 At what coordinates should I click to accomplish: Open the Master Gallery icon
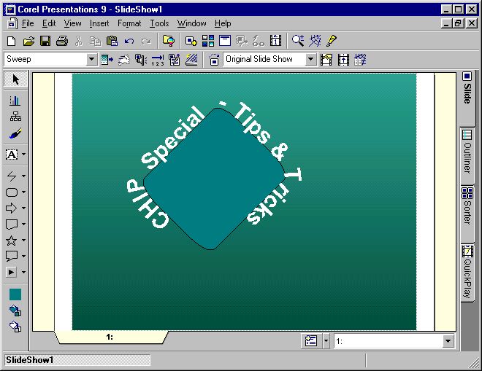[x=208, y=41]
